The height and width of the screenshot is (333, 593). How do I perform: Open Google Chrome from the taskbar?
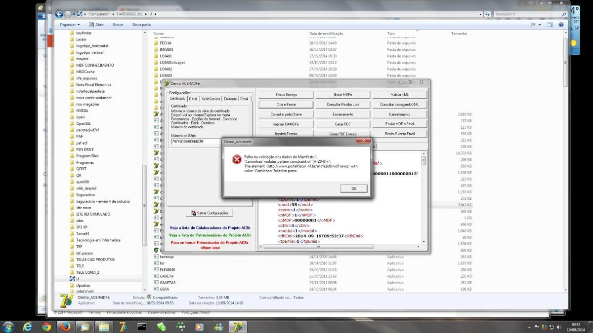tap(46, 327)
